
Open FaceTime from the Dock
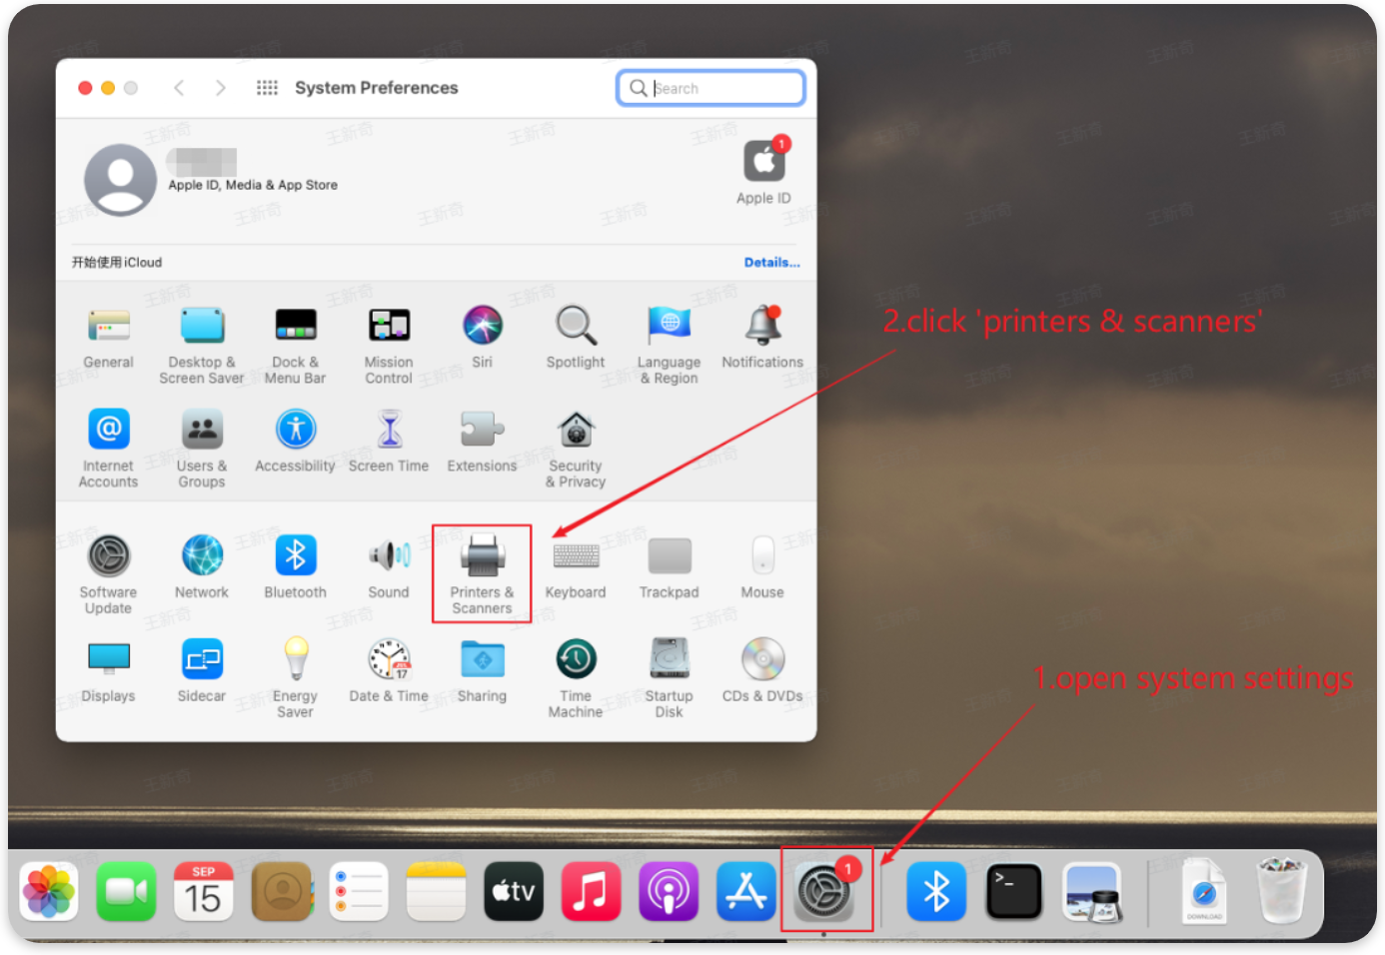point(127,891)
